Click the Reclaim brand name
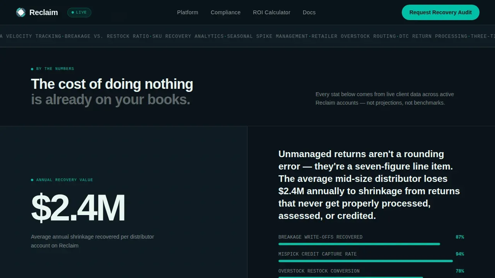 [44, 12]
